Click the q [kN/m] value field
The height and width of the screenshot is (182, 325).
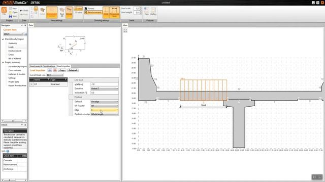click(104, 84)
